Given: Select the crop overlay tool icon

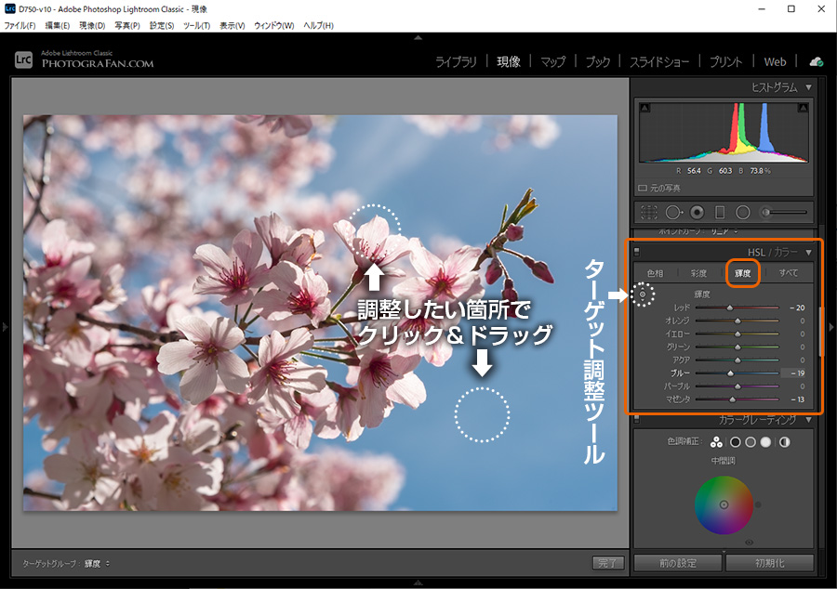Looking at the screenshot, I should 648,212.
